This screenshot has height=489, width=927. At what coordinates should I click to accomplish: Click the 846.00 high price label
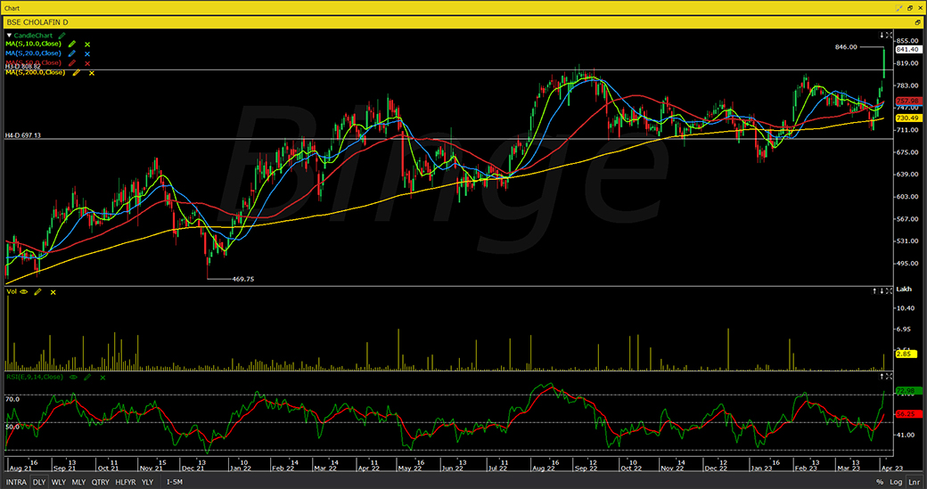point(846,46)
